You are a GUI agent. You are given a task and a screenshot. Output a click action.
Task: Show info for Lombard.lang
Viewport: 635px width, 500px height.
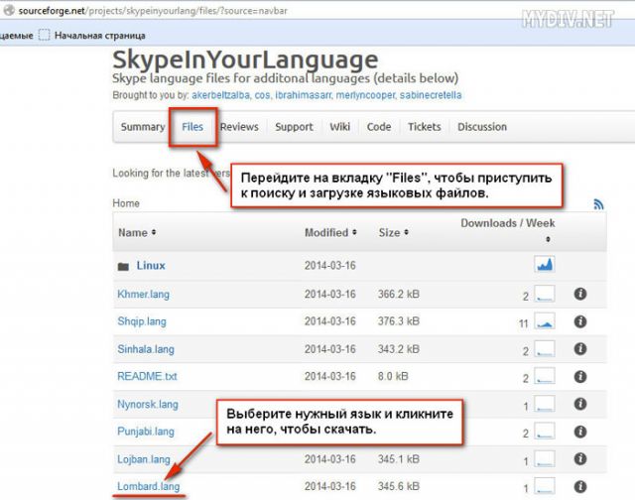580,486
